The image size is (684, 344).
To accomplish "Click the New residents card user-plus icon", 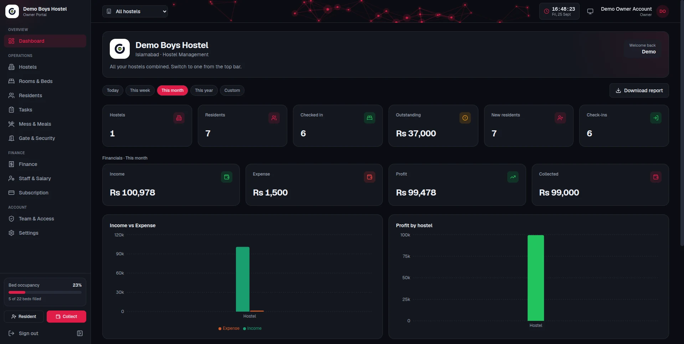I will point(560,118).
